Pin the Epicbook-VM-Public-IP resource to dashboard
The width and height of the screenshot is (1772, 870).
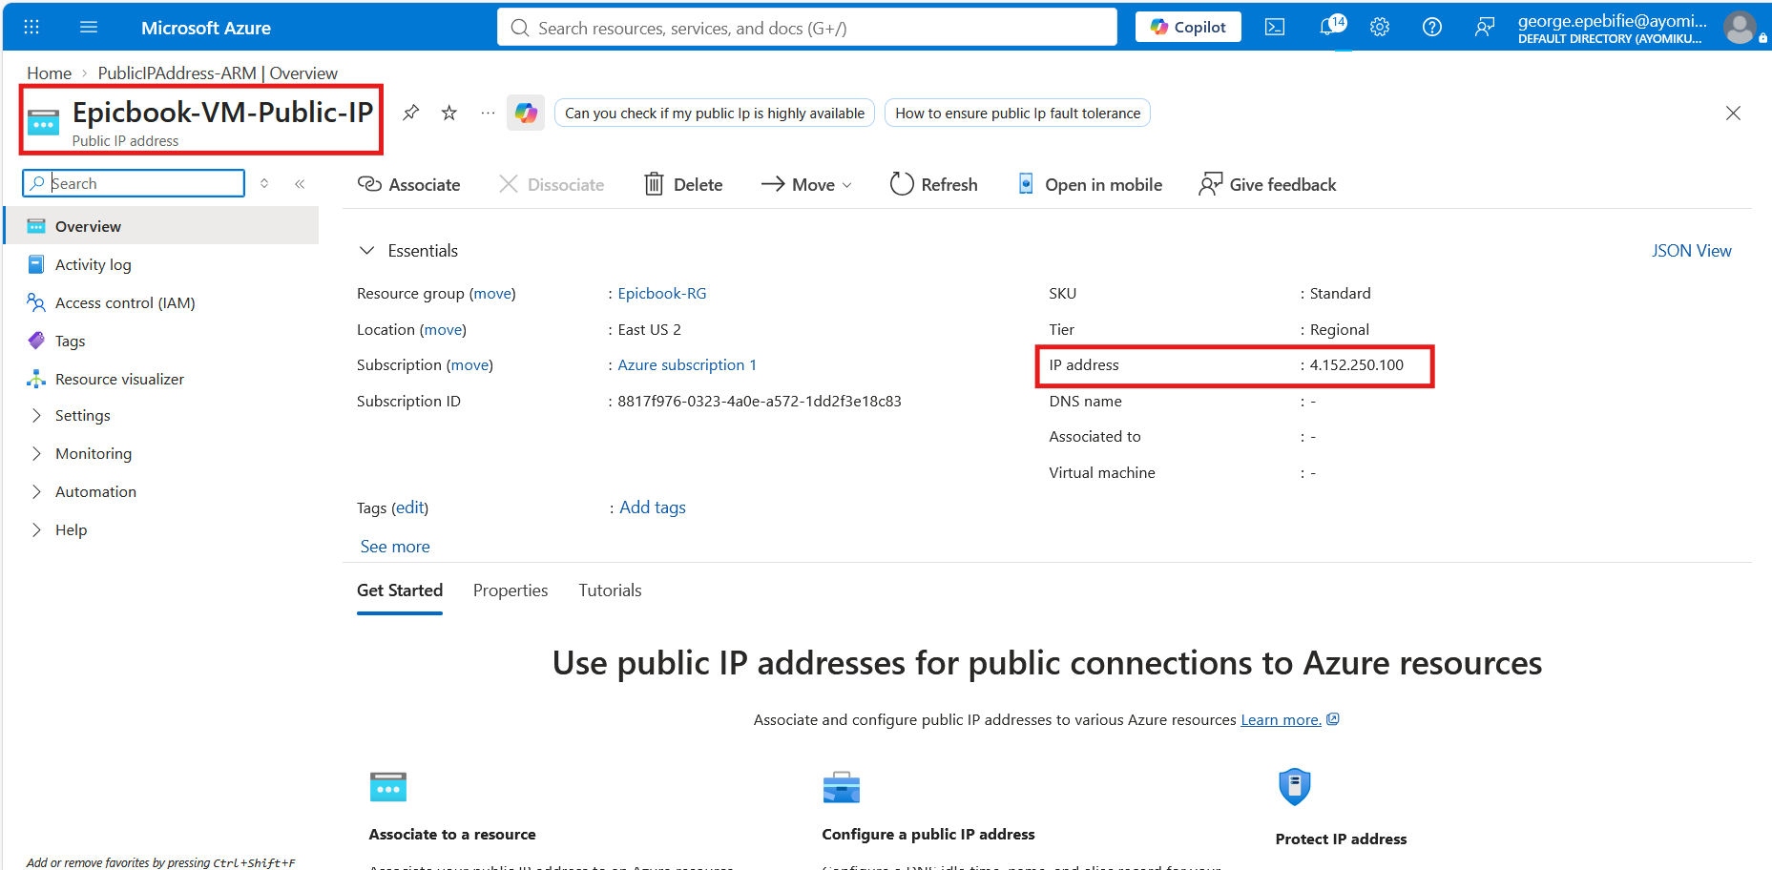coord(410,113)
